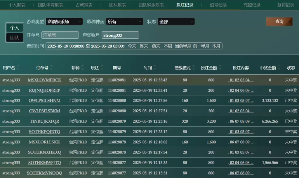This screenshot has height=178, width=299.
Task: Switch to 团队娱乐报表 tab
Action: 151,5
